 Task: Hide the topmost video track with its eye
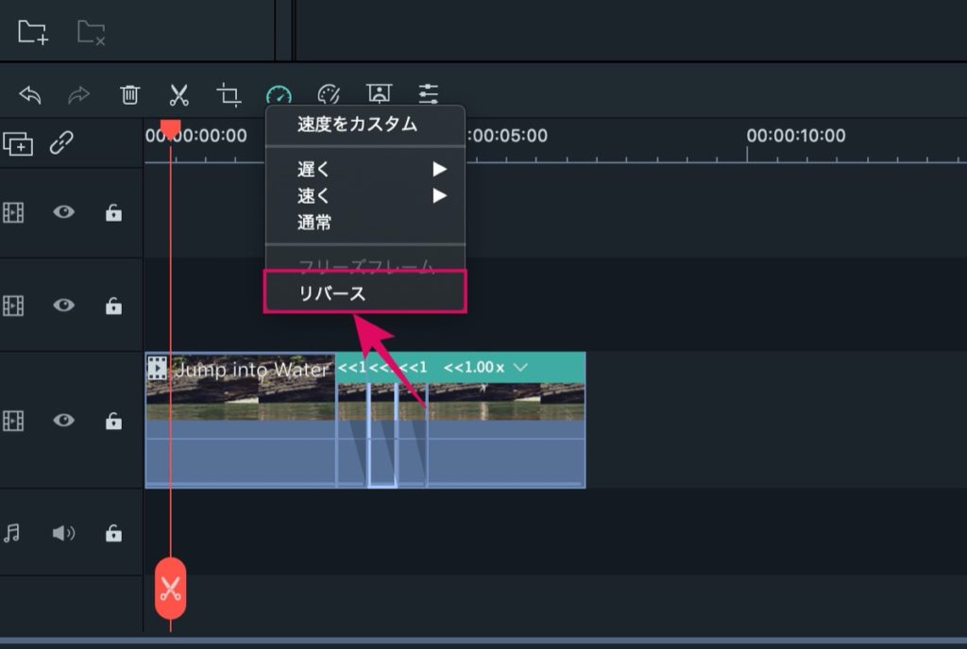click(x=63, y=212)
